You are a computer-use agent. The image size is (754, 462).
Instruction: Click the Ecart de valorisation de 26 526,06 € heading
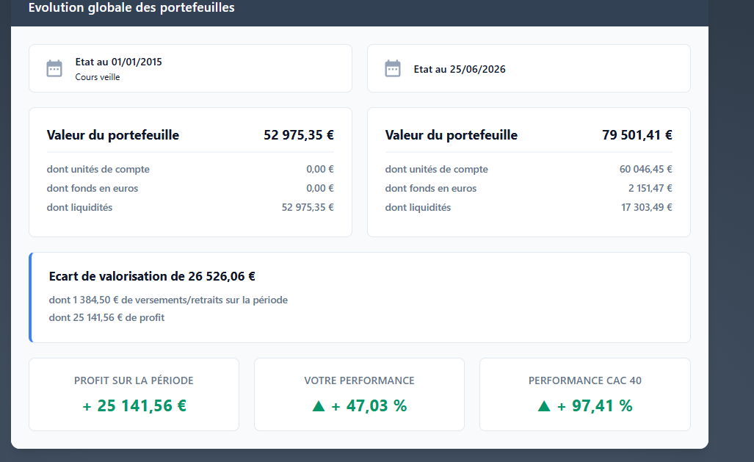tap(152, 276)
